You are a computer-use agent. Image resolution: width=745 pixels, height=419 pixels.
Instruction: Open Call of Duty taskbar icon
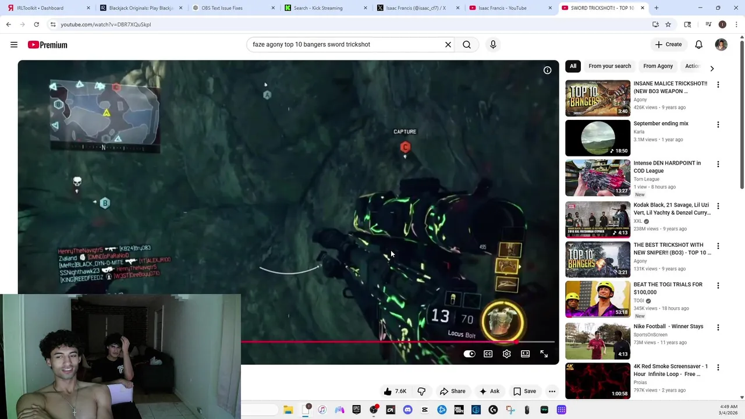[x=459, y=410]
